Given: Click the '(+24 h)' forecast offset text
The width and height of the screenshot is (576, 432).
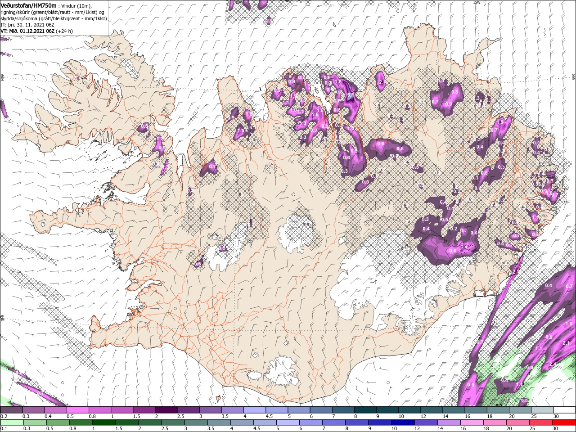Looking at the screenshot, I should click(x=64, y=31).
